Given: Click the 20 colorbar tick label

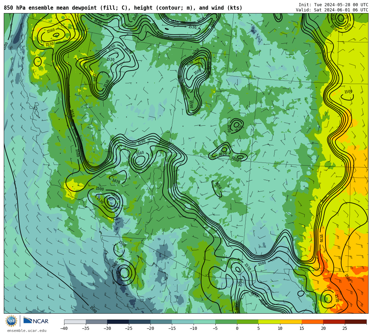Looking at the screenshot, I should point(323,328).
